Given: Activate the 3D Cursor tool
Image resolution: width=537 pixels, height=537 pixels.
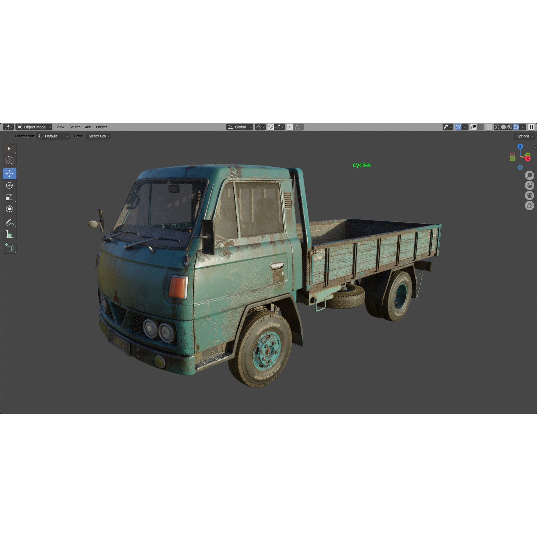Looking at the screenshot, I should [9, 160].
